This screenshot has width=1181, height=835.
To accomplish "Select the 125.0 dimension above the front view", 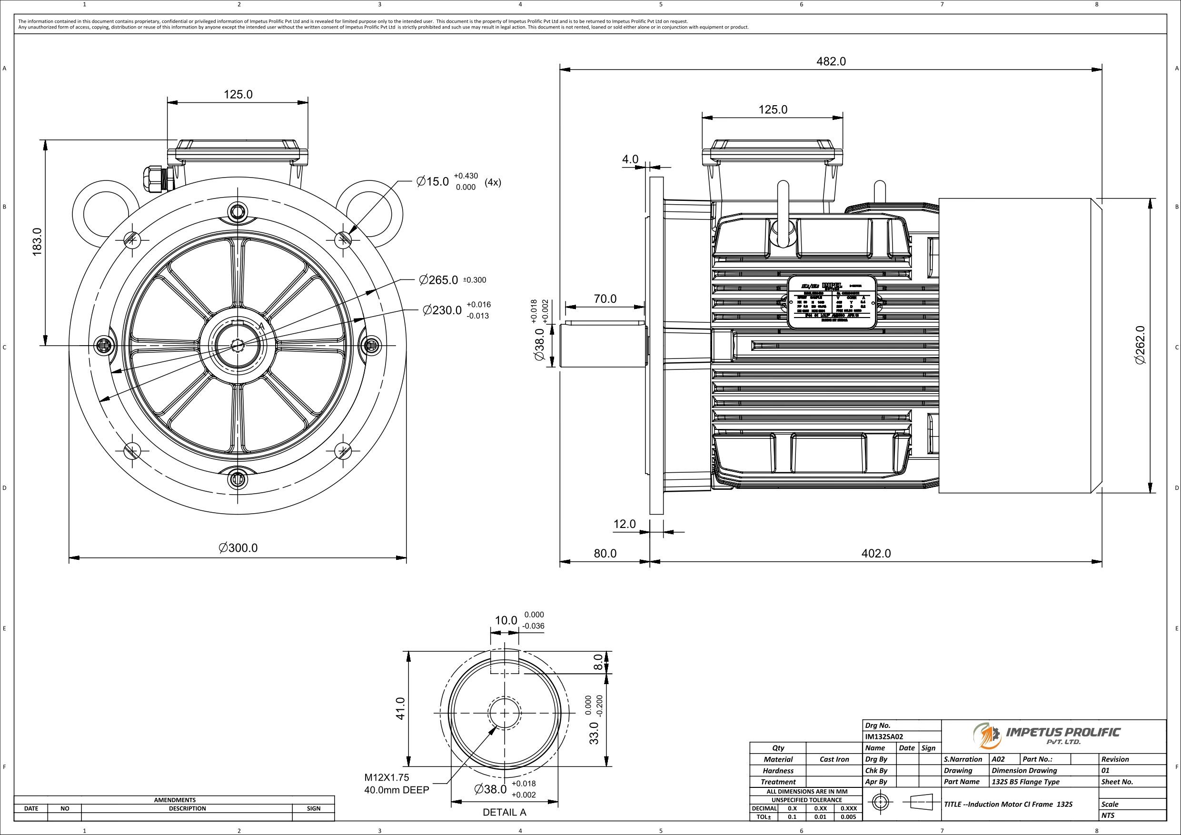I will [238, 94].
